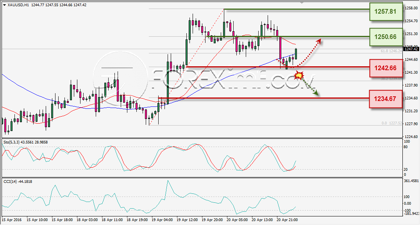Click the 1241.30 price axis value
Screen dimensions: 420x225
point(411,72)
